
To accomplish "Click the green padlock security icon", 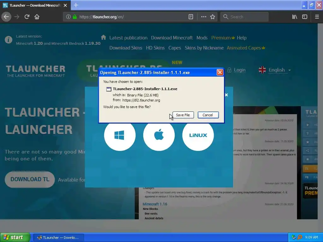I will [75, 17].
